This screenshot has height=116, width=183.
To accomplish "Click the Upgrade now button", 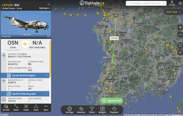I will coord(112,101).
